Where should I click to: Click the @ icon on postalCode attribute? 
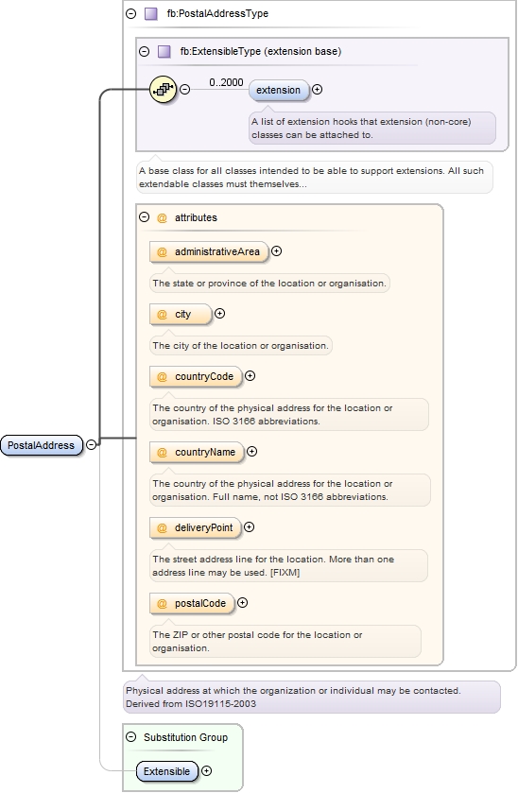tap(162, 604)
